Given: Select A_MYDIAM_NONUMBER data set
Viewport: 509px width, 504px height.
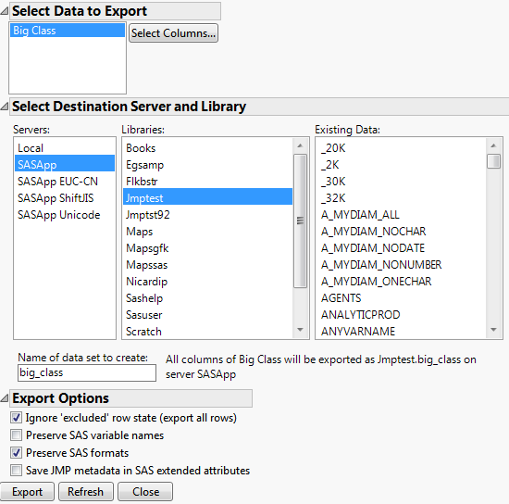Looking at the screenshot, I should 402,265.
